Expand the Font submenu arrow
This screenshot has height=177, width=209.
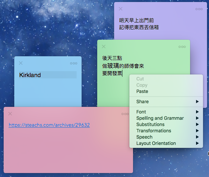pos(197,112)
